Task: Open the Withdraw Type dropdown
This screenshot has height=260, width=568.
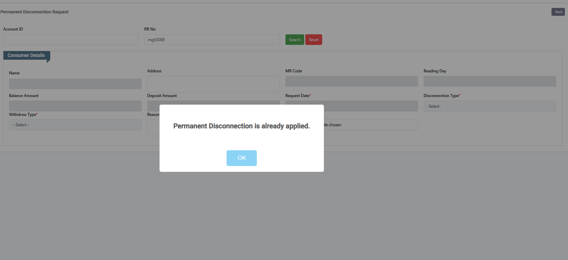Action: [75, 125]
